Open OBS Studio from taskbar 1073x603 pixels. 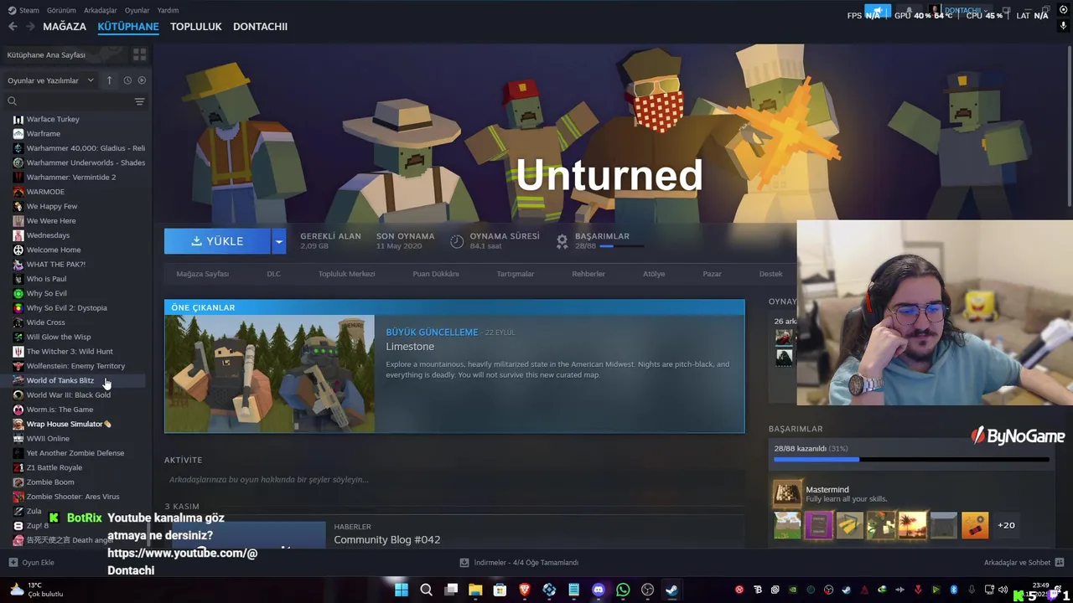tap(647, 590)
